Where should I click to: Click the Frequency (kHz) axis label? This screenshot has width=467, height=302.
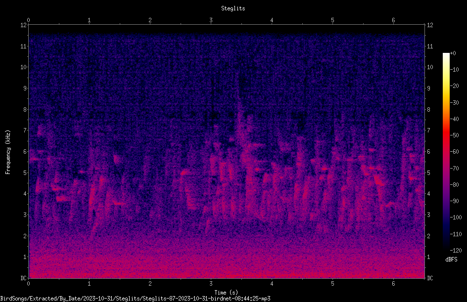[x=8, y=152]
